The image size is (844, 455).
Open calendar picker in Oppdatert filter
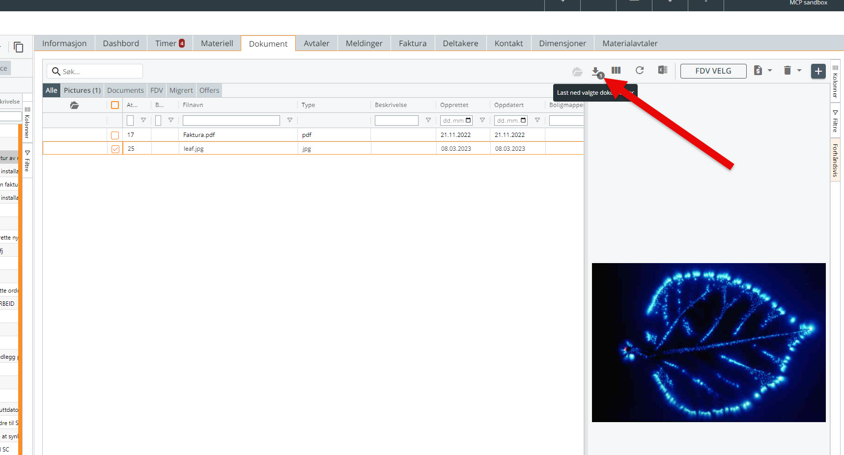pos(524,120)
